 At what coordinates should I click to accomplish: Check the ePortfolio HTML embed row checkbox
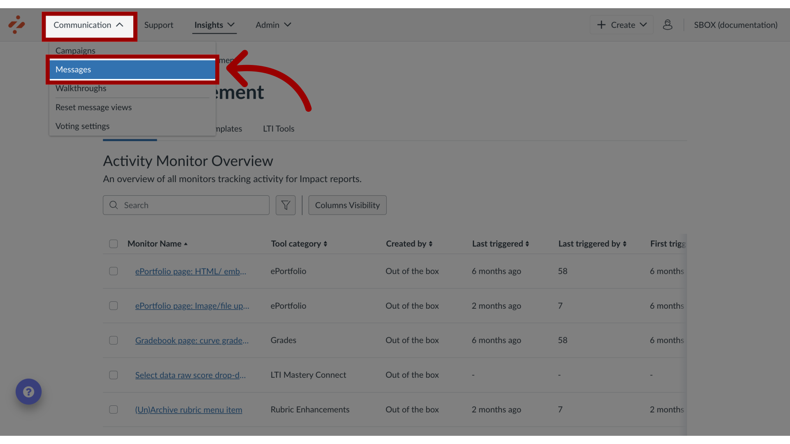(114, 271)
